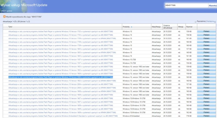
Task: Click Pobierz for the Windows 8 Embedded row
Action: click(x=206, y=116)
